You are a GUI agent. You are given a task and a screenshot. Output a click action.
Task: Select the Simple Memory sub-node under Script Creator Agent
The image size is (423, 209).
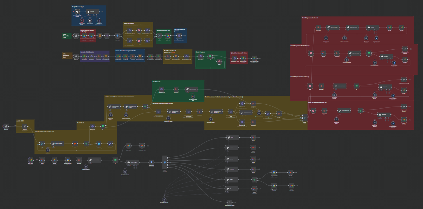pos(89,21)
